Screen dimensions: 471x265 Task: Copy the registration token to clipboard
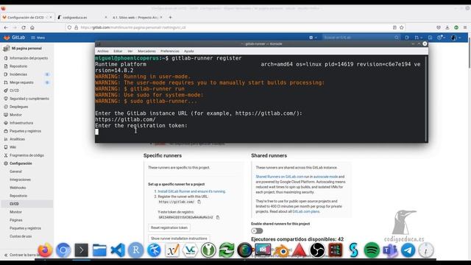point(218,217)
